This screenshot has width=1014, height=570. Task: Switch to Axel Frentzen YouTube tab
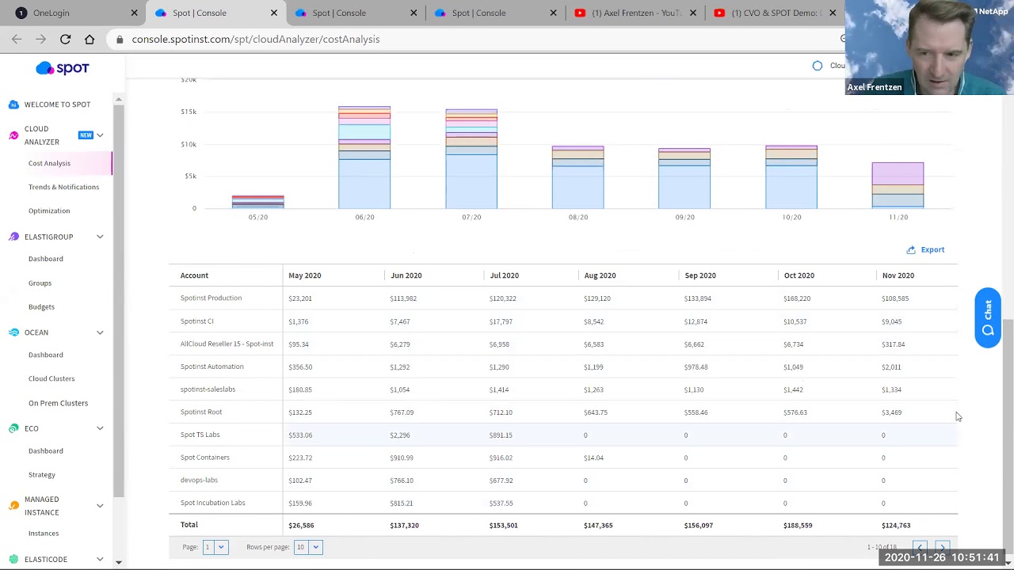[x=634, y=13]
